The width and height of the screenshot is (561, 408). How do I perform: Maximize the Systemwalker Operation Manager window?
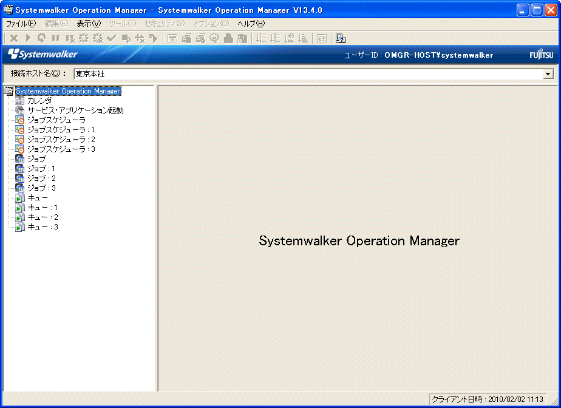click(x=537, y=10)
